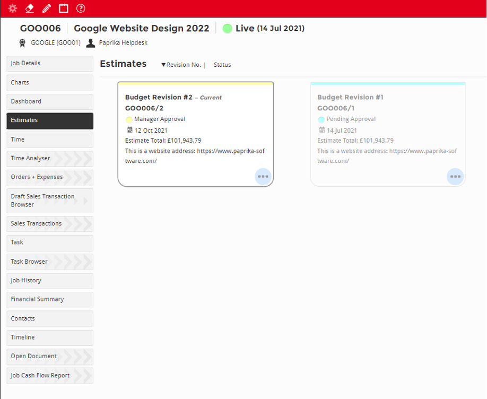Open the calendar icon in top toolbar
Image resolution: width=487 pixels, height=399 pixels.
(64, 8)
